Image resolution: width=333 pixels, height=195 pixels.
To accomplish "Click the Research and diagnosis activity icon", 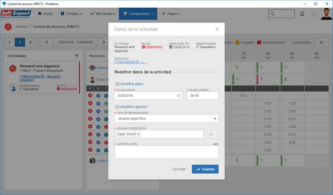I will tap(13, 69).
